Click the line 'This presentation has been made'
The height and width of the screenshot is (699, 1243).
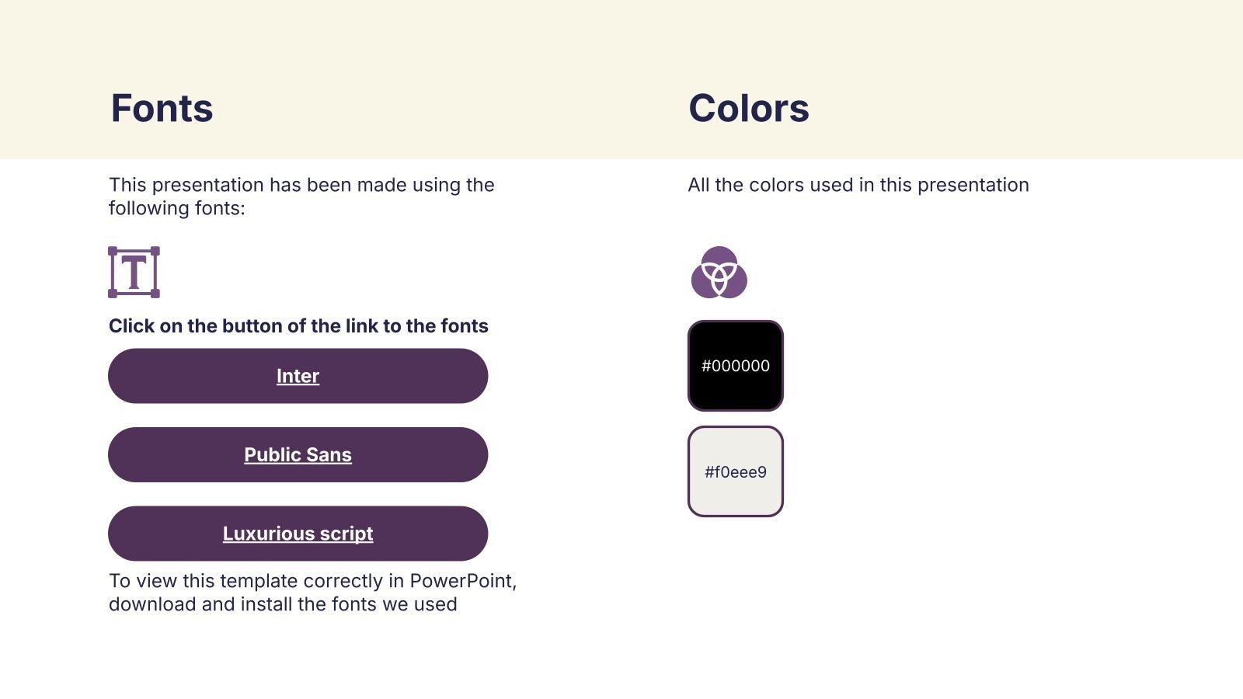[301, 185]
